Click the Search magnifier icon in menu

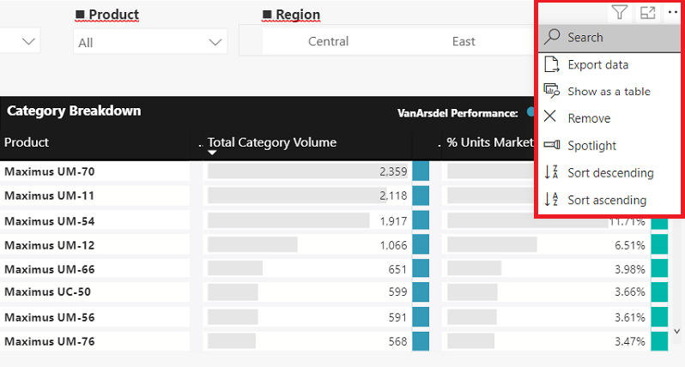(x=552, y=37)
